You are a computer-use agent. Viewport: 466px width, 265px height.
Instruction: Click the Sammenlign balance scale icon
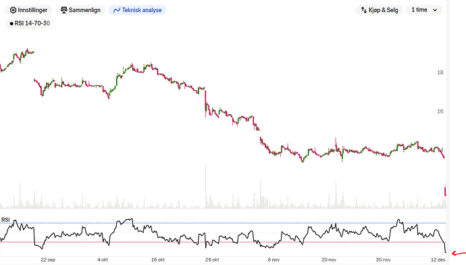click(x=63, y=10)
